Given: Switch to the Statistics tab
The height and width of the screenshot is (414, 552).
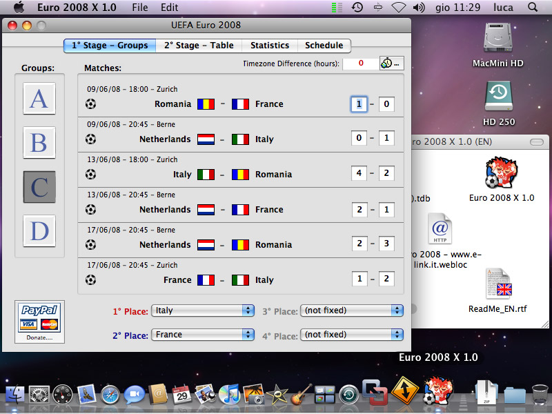Looking at the screenshot, I should (270, 46).
